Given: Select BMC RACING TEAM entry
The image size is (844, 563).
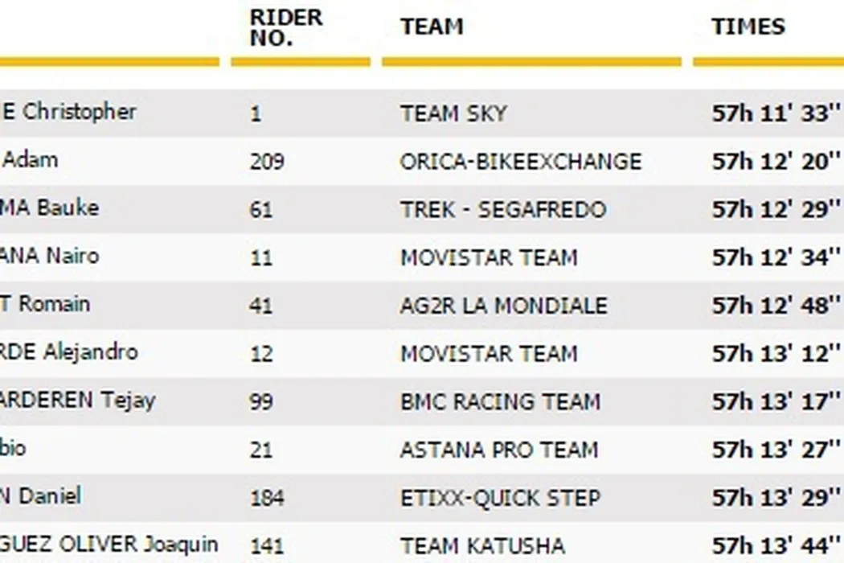Looking at the screenshot, I should pyautogui.click(x=500, y=401).
